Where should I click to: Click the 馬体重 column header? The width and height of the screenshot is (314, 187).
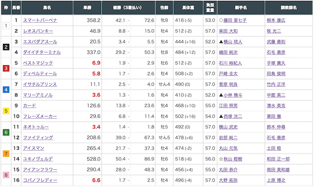tap(188, 8)
